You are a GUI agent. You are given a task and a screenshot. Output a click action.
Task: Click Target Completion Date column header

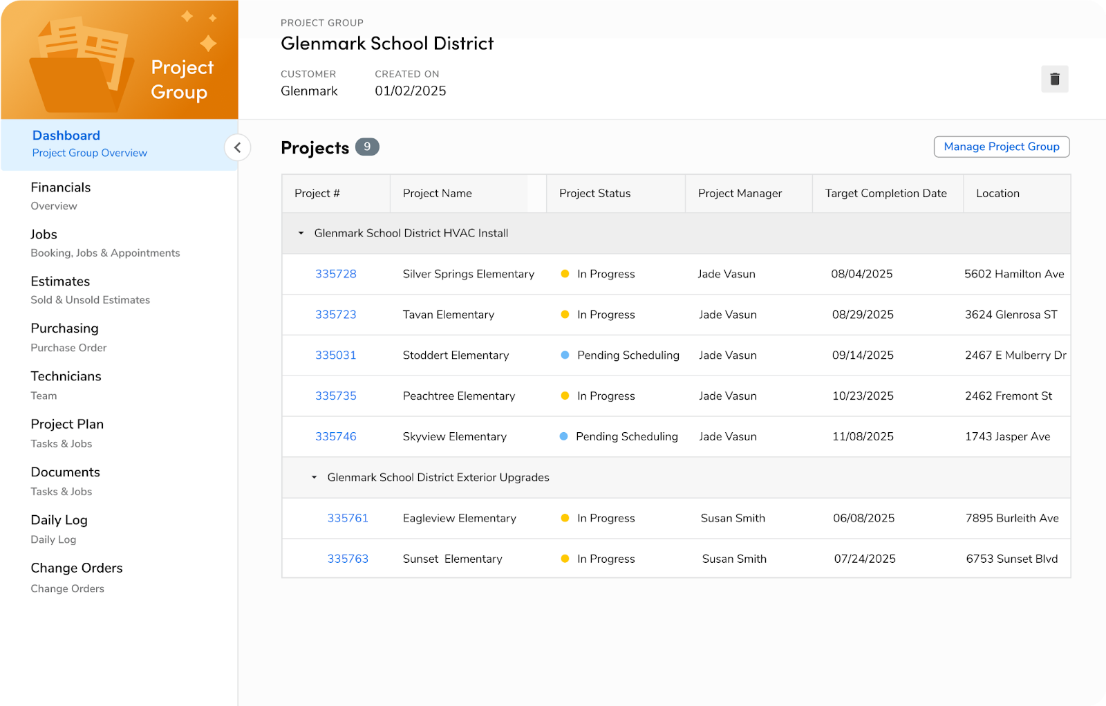(888, 194)
